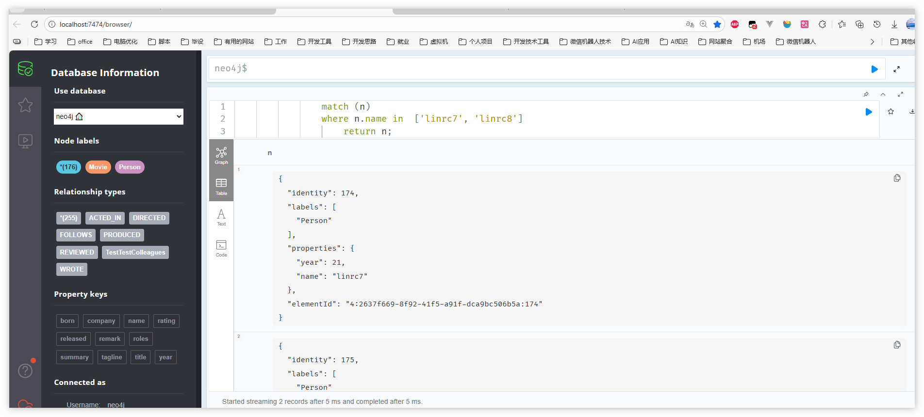
Task: Click the name property key
Action: (136, 321)
